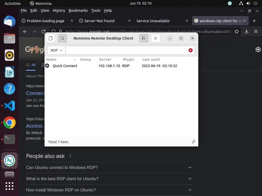262x196 pixels.
Task: Clear the quick connect field
Action: [190, 50]
